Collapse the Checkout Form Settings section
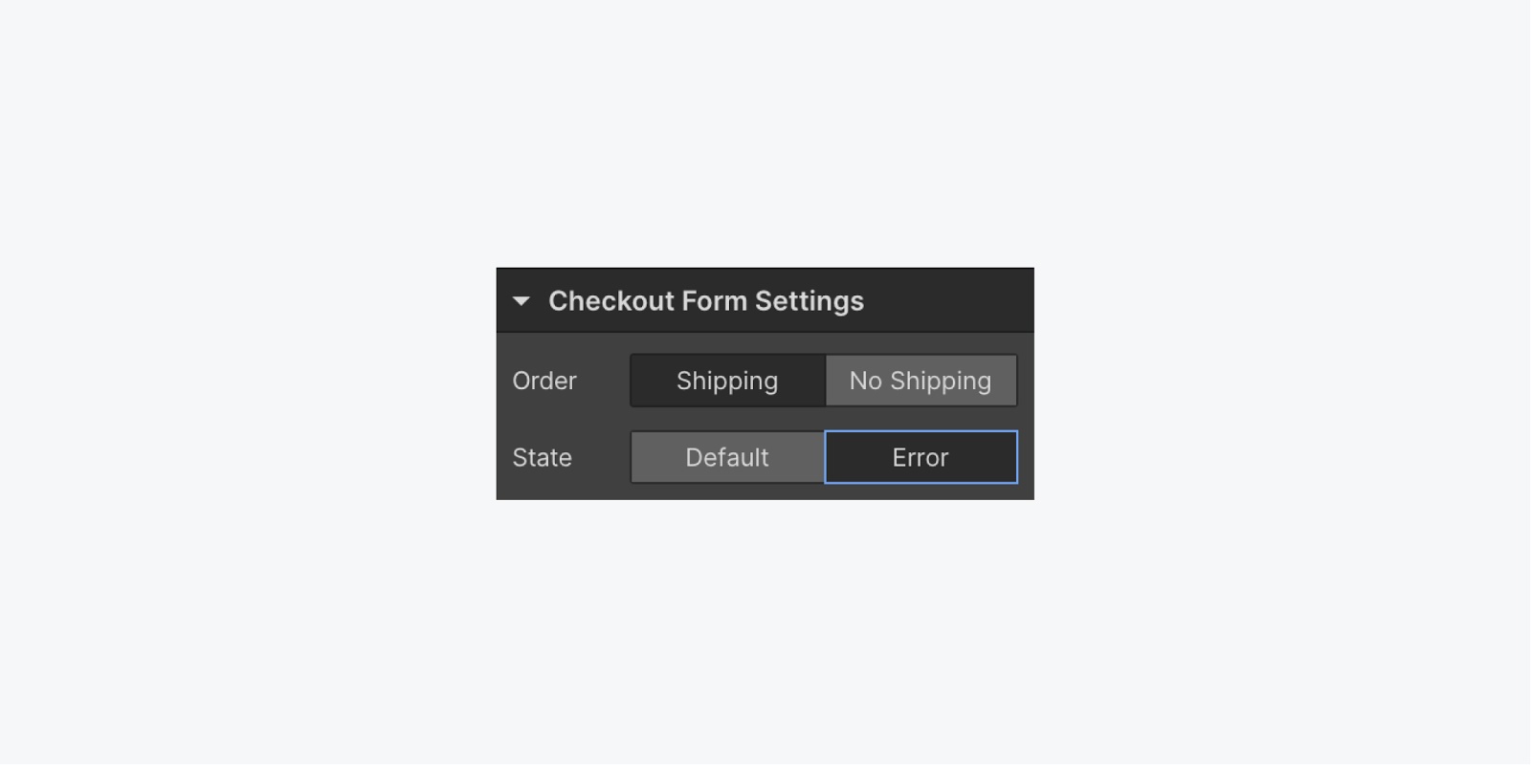 (521, 301)
